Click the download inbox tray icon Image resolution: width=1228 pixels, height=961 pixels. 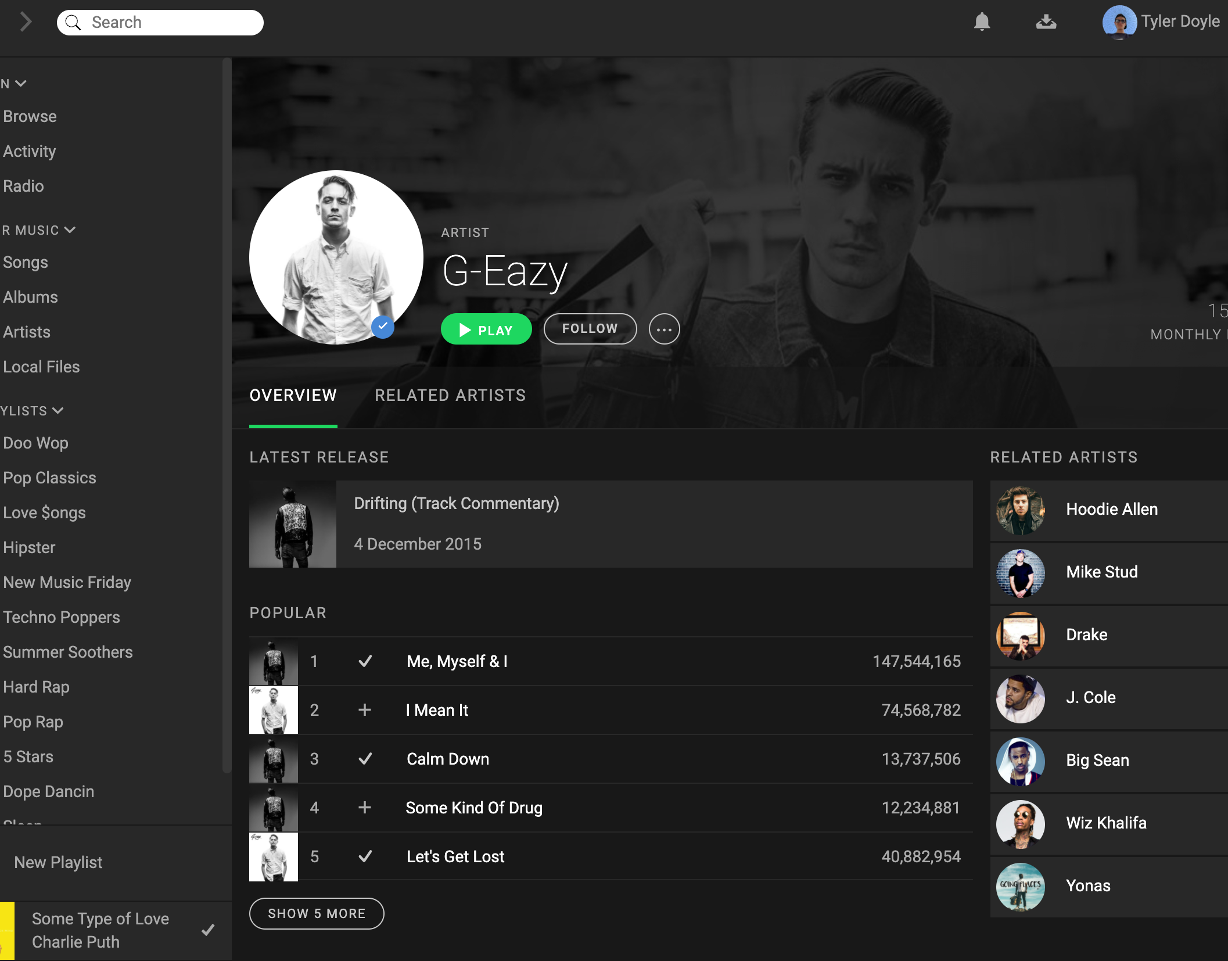pos(1046,22)
